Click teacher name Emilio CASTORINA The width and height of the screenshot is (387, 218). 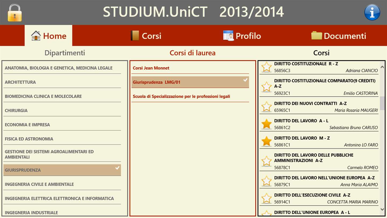(x=361, y=93)
